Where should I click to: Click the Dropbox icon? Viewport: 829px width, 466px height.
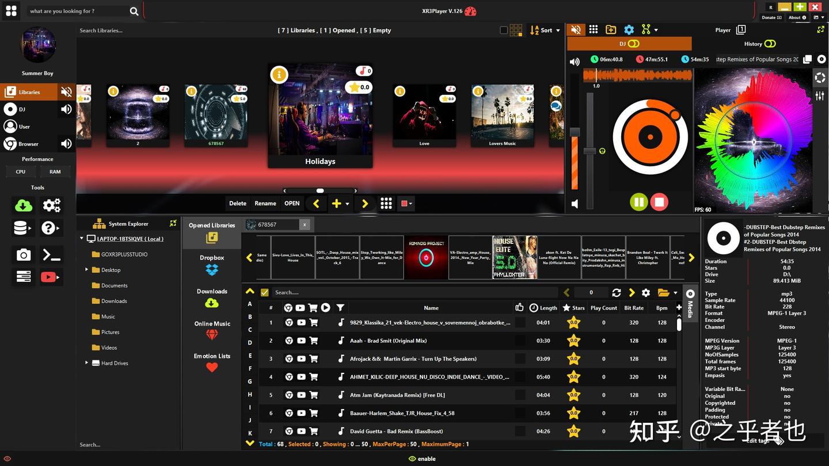(212, 269)
